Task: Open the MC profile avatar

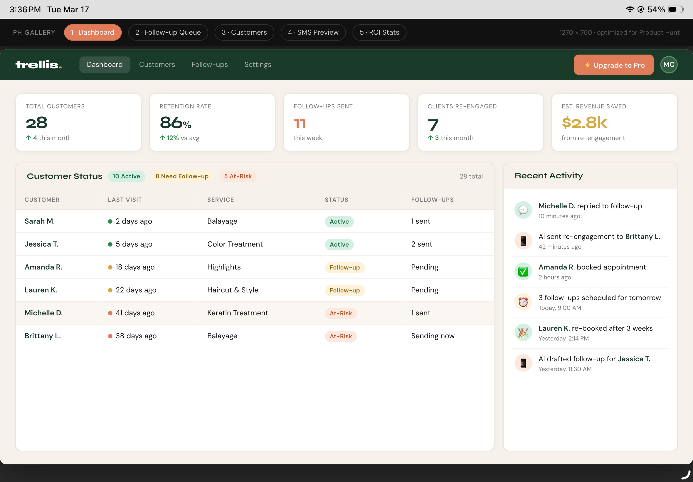Action: click(x=669, y=65)
